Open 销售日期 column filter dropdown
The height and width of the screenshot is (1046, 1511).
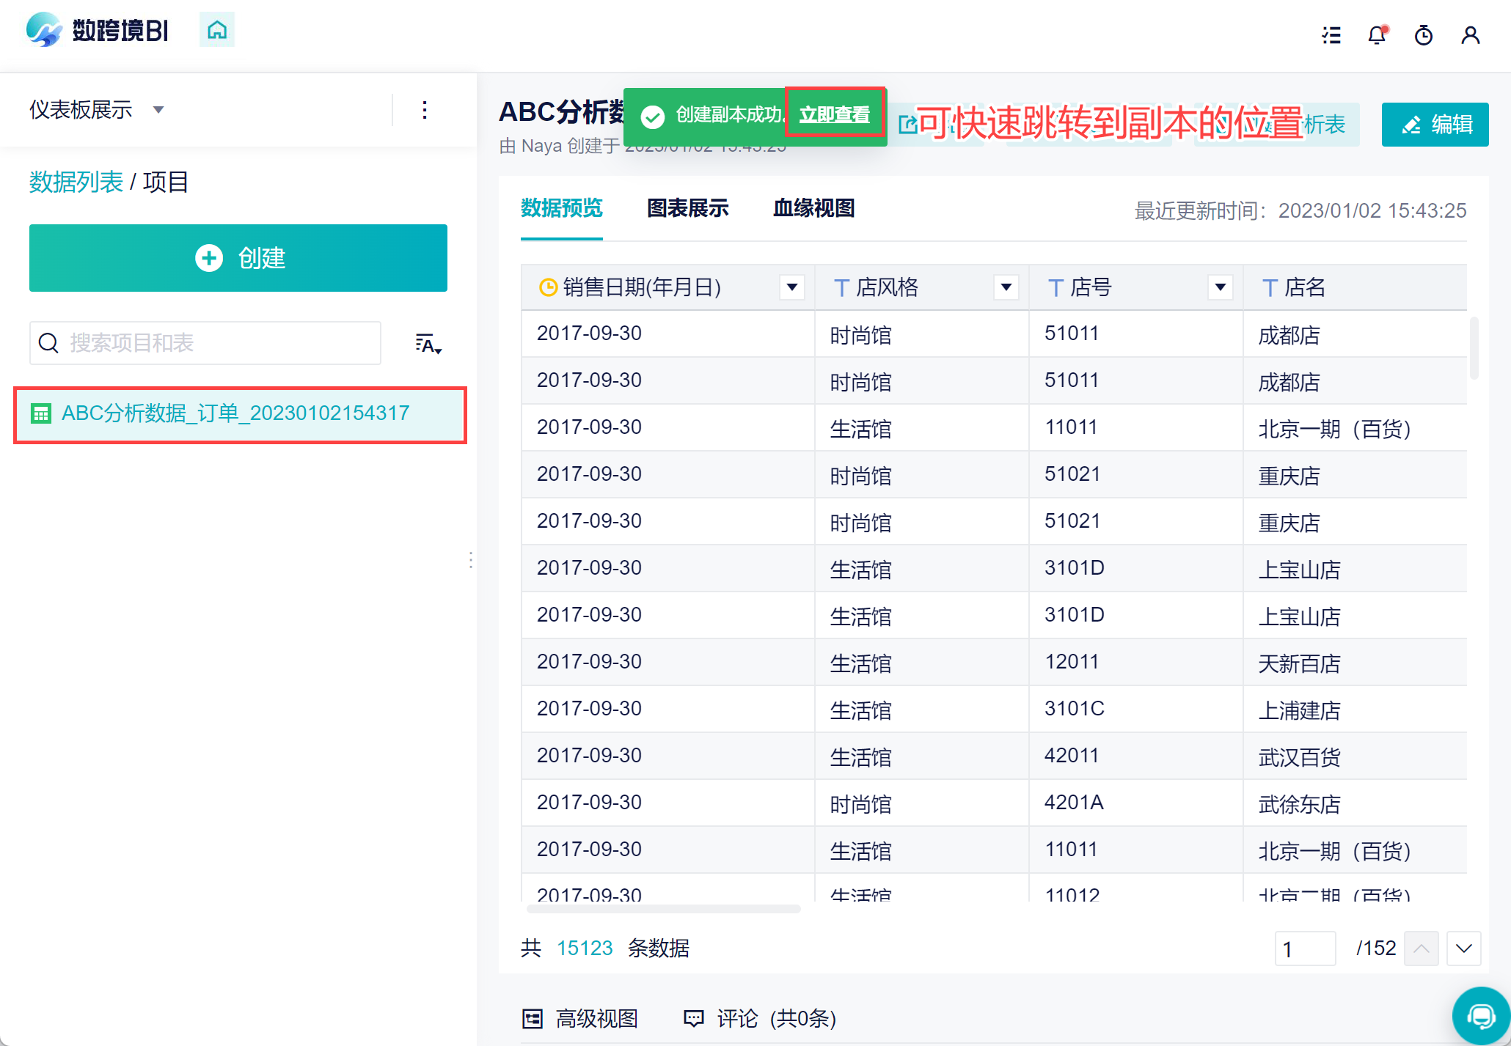pyautogui.click(x=792, y=287)
